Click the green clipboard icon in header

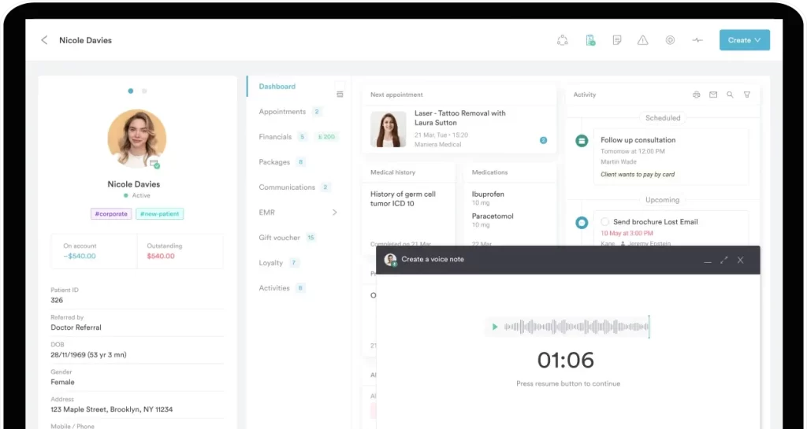coord(589,40)
